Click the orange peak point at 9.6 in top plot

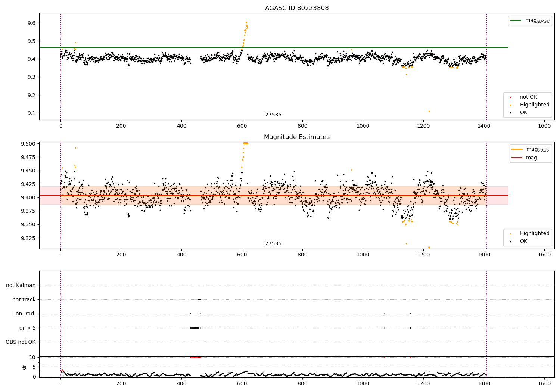(246, 22)
